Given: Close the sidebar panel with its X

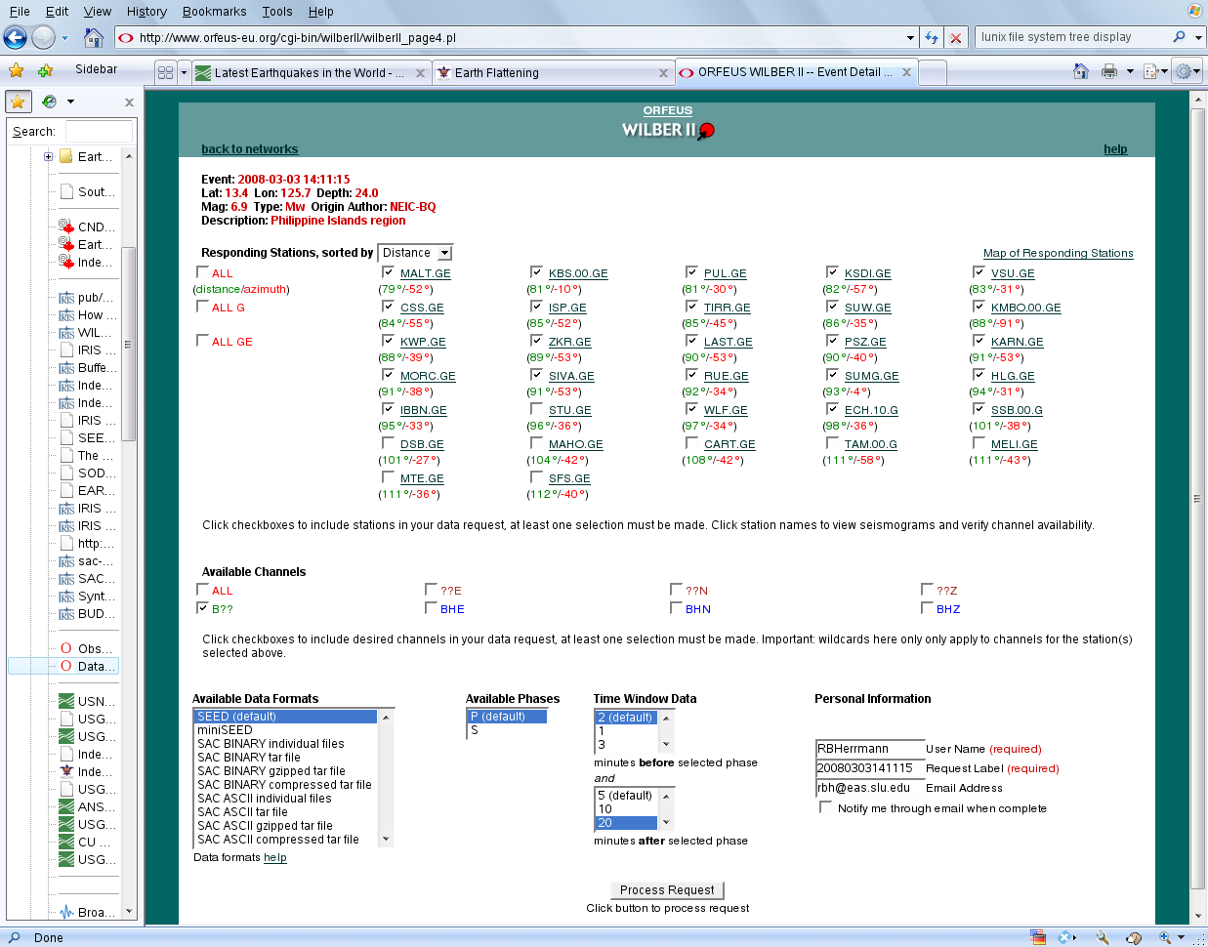Looking at the screenshot, I should pyautogui.click(x=129, y=103).
